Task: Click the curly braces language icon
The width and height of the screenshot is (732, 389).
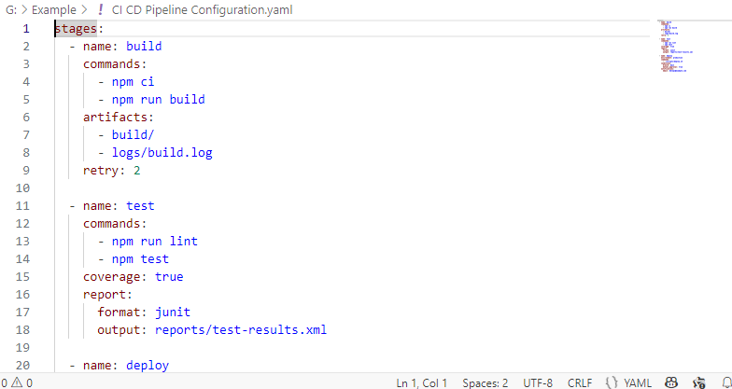Action: click(611, 382)
